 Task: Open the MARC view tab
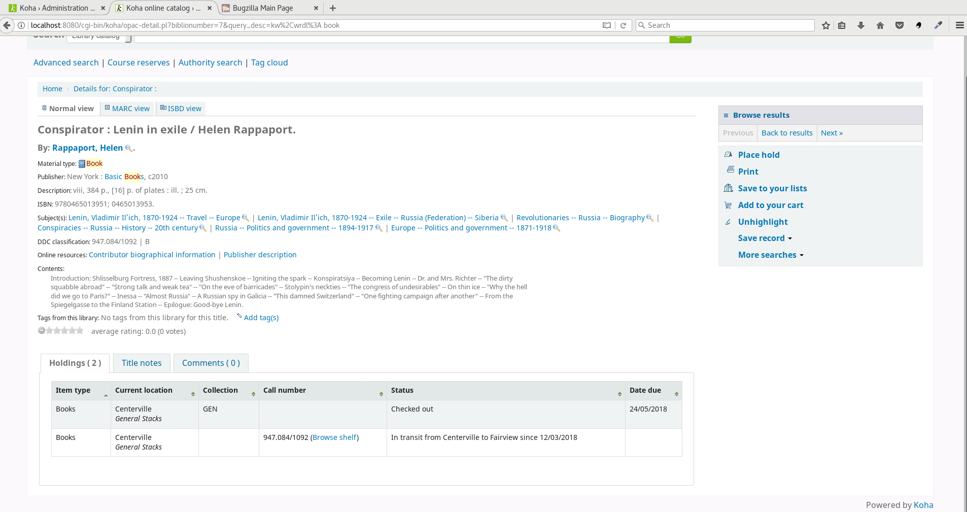pyautogui.click(x=127, y=109)
